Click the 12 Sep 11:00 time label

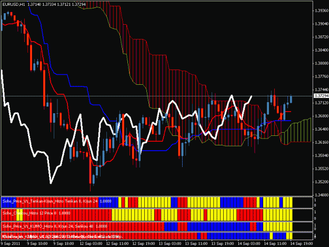coord(117,244)
